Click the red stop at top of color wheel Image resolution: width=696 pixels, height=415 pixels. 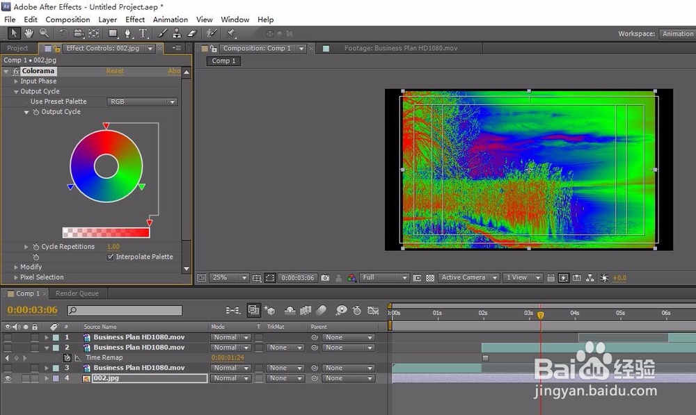(106, 126)
